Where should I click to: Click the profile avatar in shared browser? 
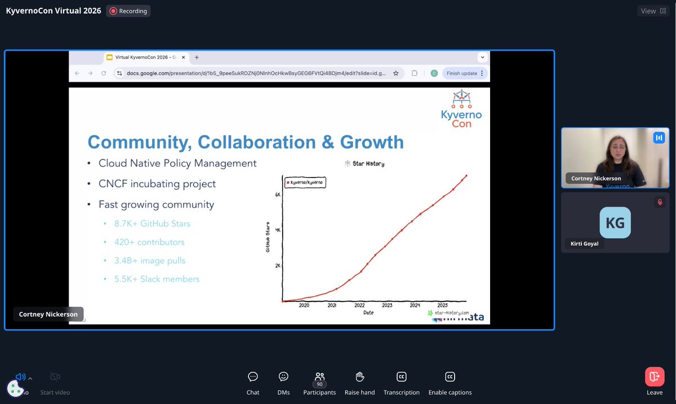[434, 73]
